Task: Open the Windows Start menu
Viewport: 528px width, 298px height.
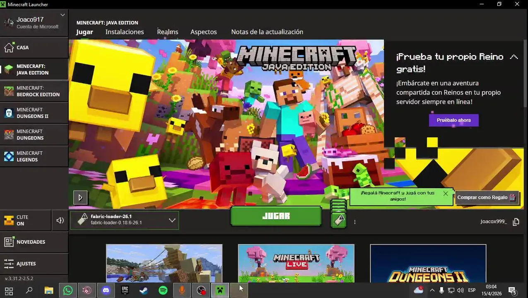Action: tap(9, 291)
